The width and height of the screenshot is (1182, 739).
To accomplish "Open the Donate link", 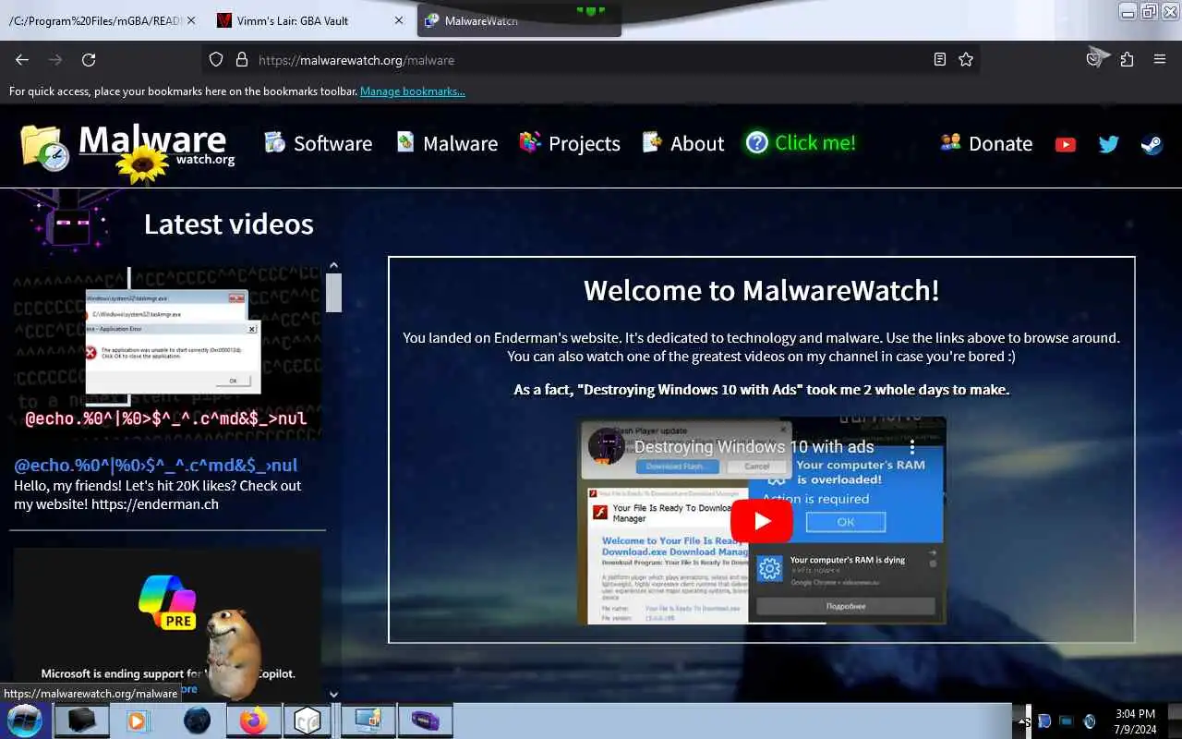I will (986, 143).
